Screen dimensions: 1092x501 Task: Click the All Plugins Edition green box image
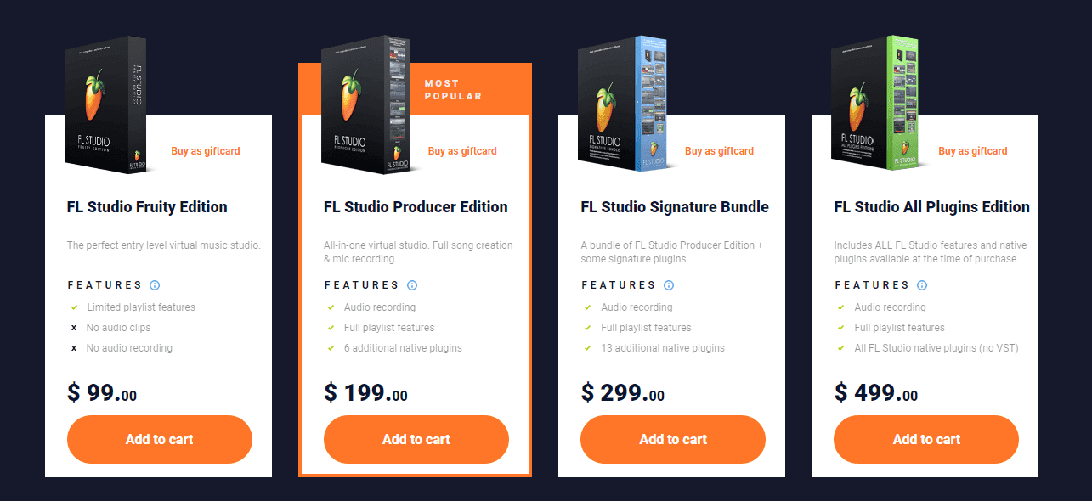click(x=877, y=102)
